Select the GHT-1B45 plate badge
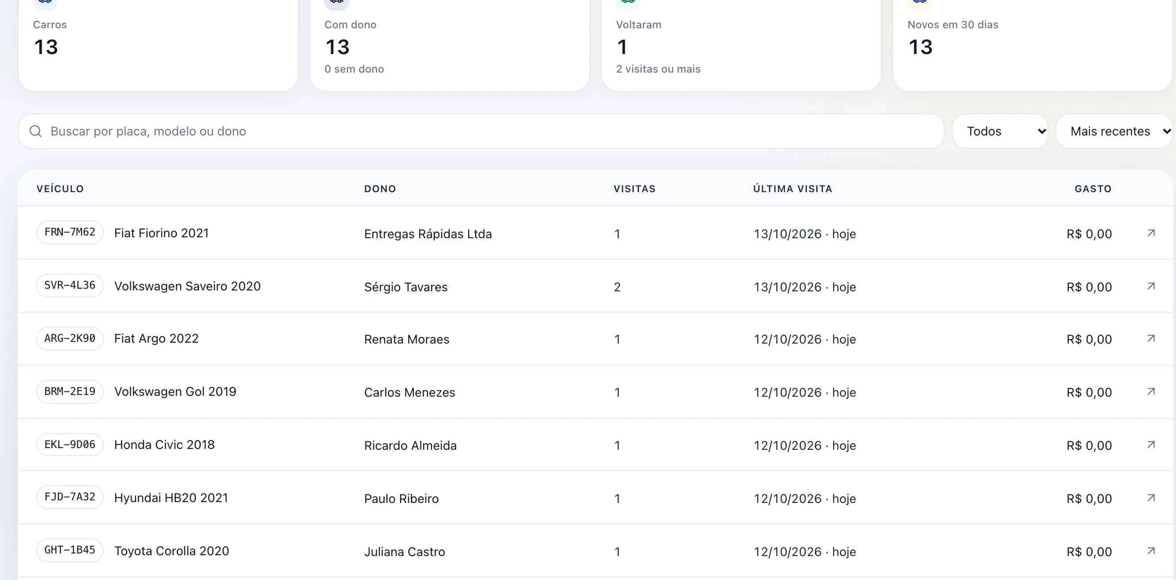The height and width of the screenshot is (580, 1176). [x=70, y=550]
